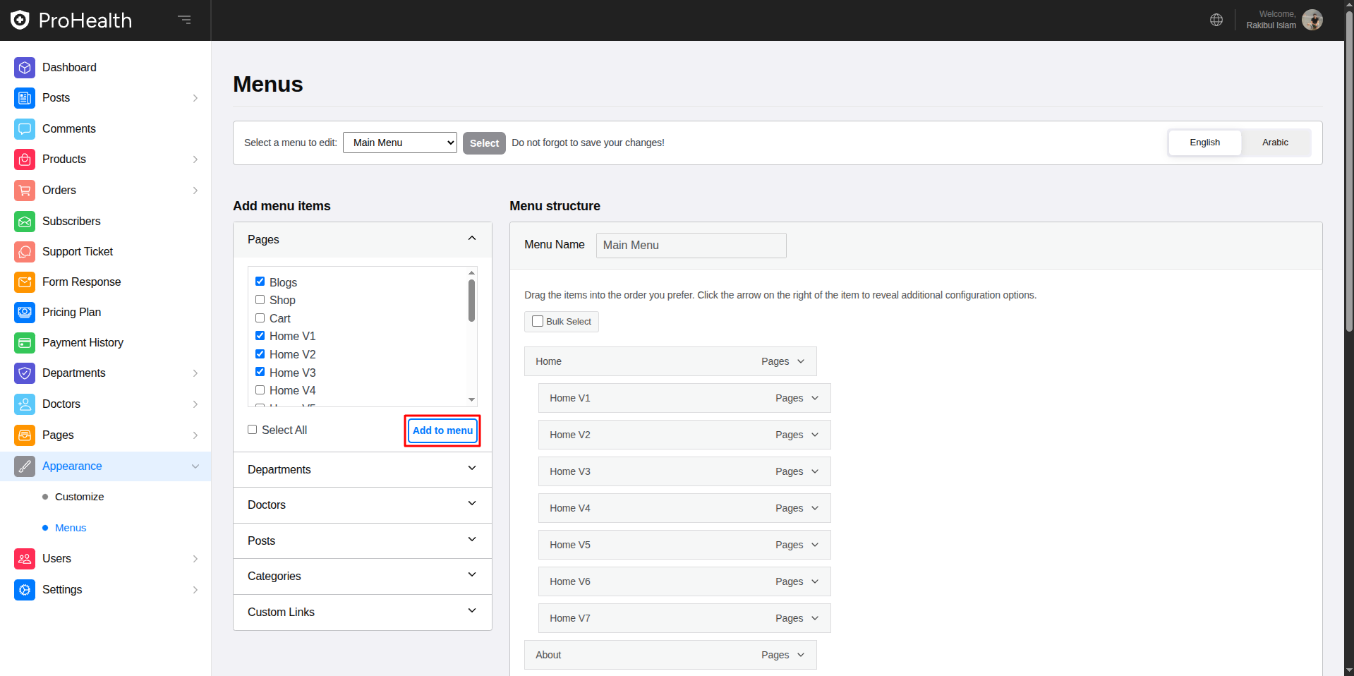Click the Settings gear icon
Image resolution: width=1354 pixels, height=676 pixels.
(x=25, y=590)
